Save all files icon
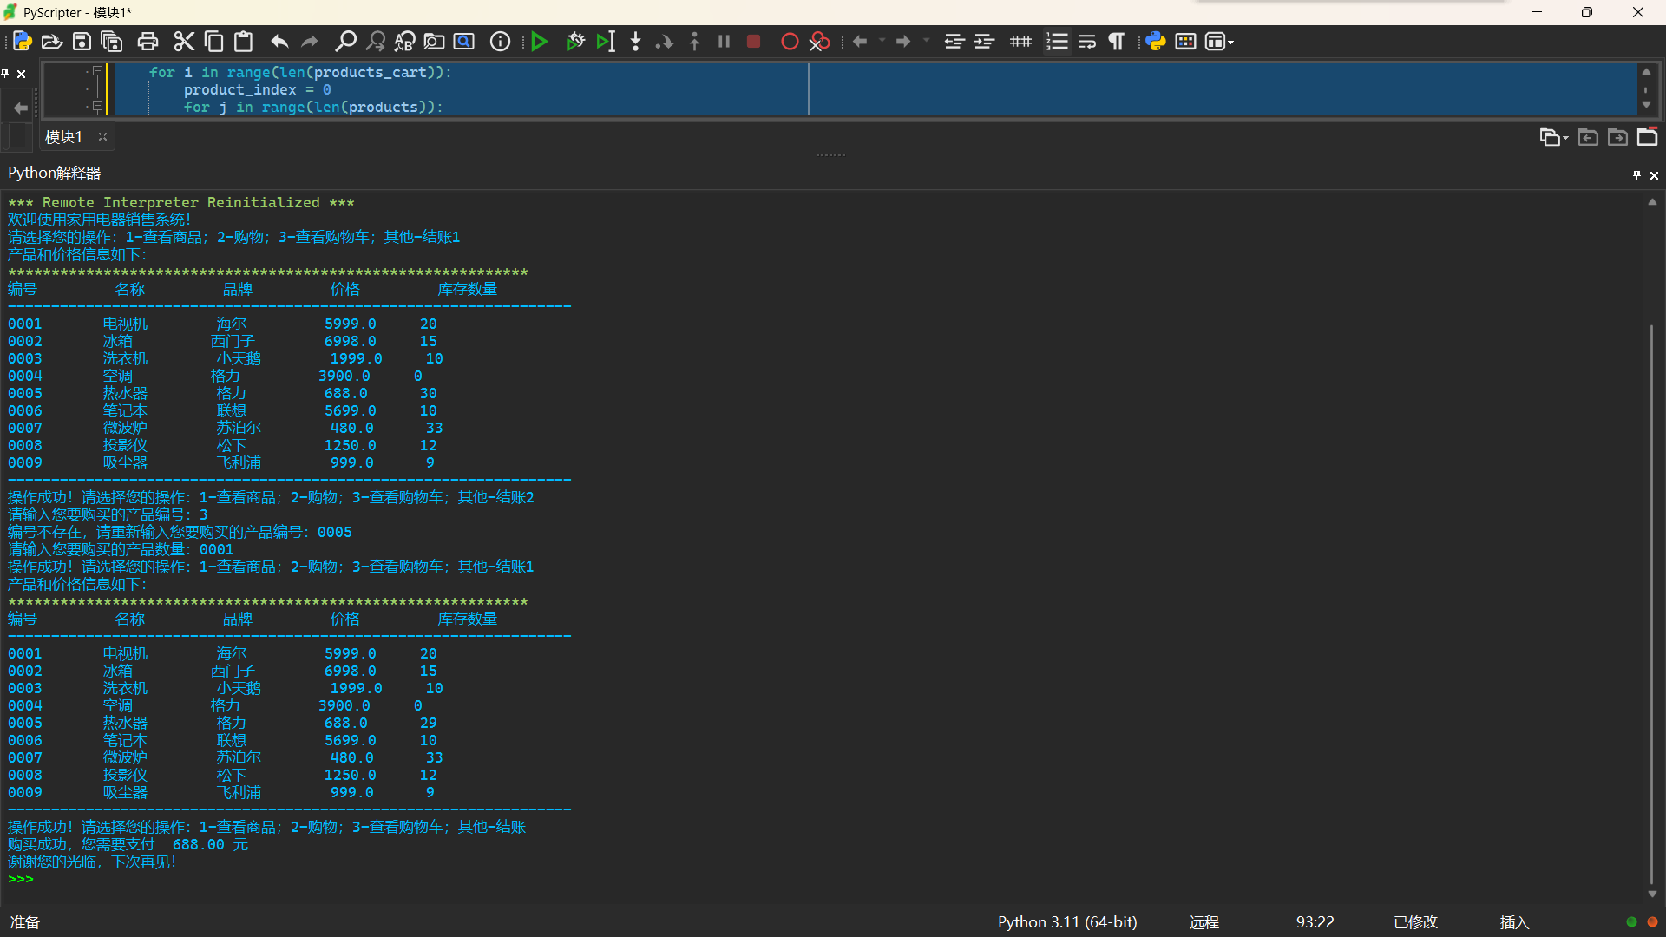The width and height of the screenshot is (1666, 937). [x=112, y=42]
